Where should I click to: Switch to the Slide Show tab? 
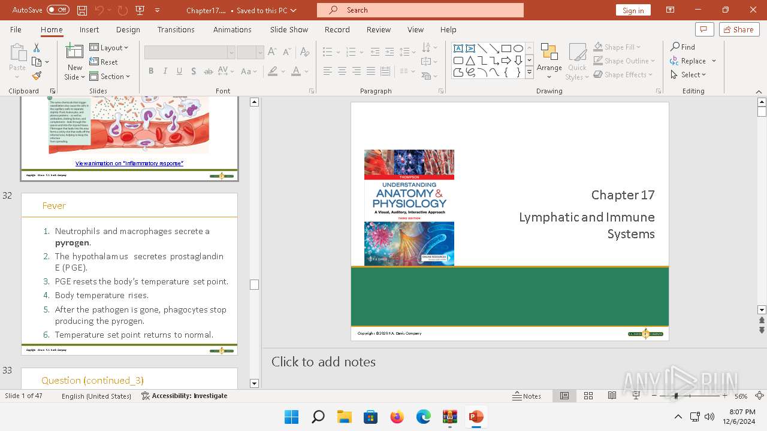(289, 29)
